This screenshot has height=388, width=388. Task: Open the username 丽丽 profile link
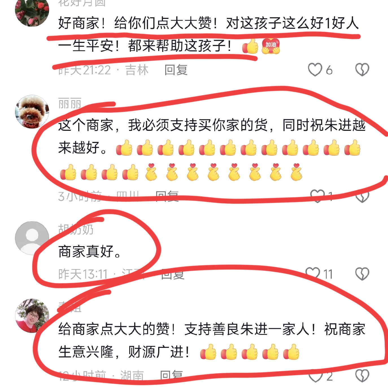click(70, 104)
